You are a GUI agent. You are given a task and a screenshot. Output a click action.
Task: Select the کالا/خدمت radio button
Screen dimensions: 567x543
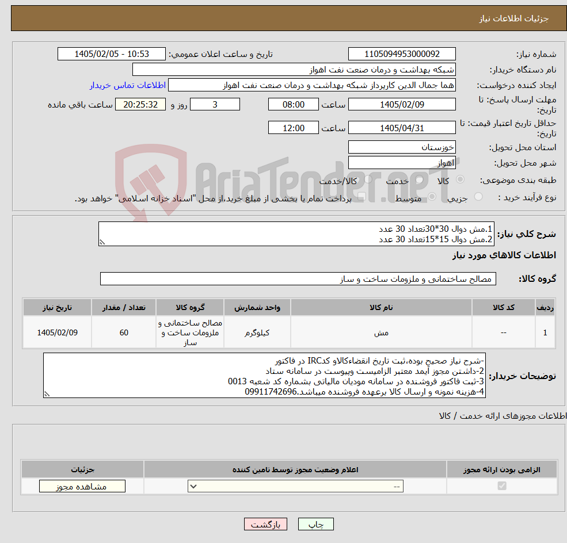368,179
